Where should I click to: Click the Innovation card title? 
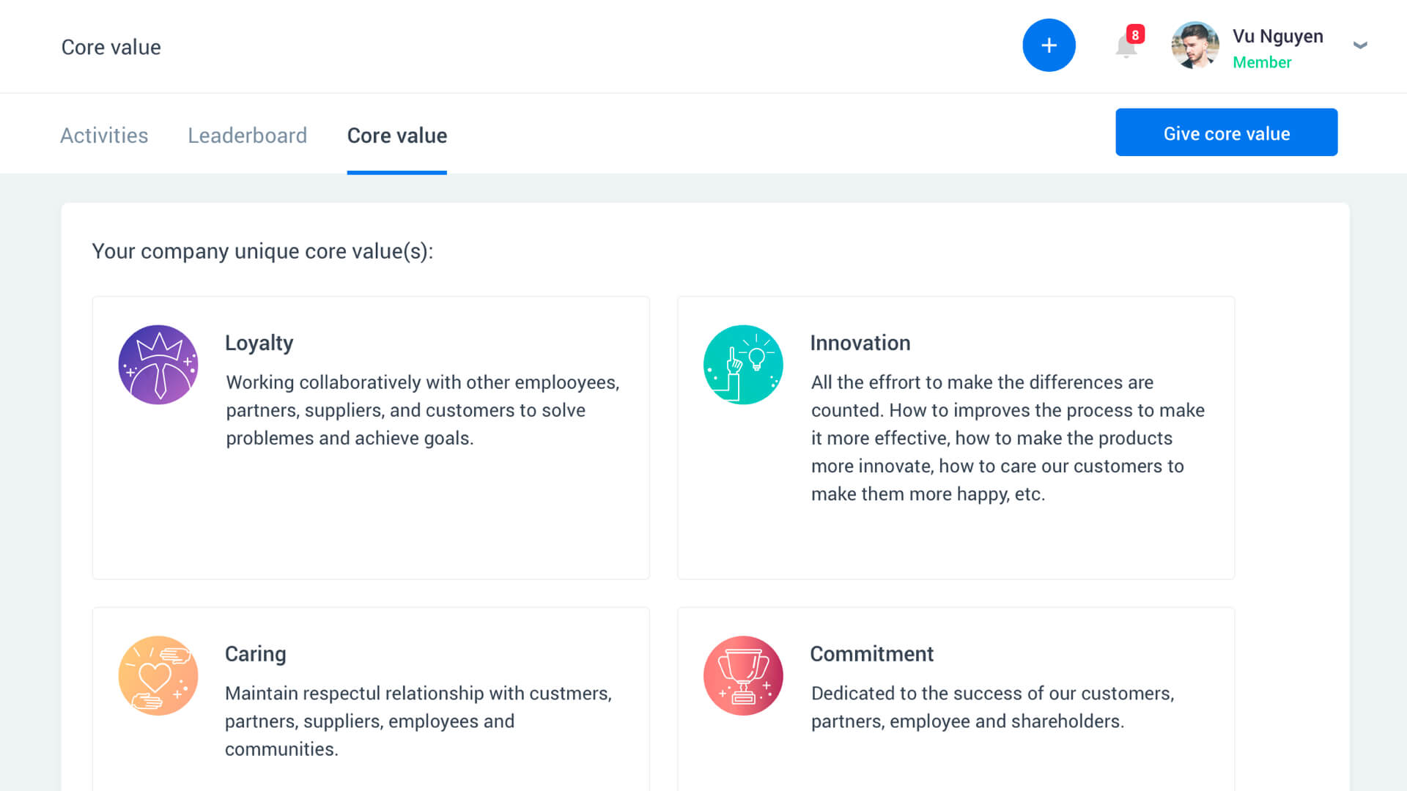860,343
